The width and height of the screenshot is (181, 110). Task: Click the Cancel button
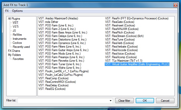165,101
